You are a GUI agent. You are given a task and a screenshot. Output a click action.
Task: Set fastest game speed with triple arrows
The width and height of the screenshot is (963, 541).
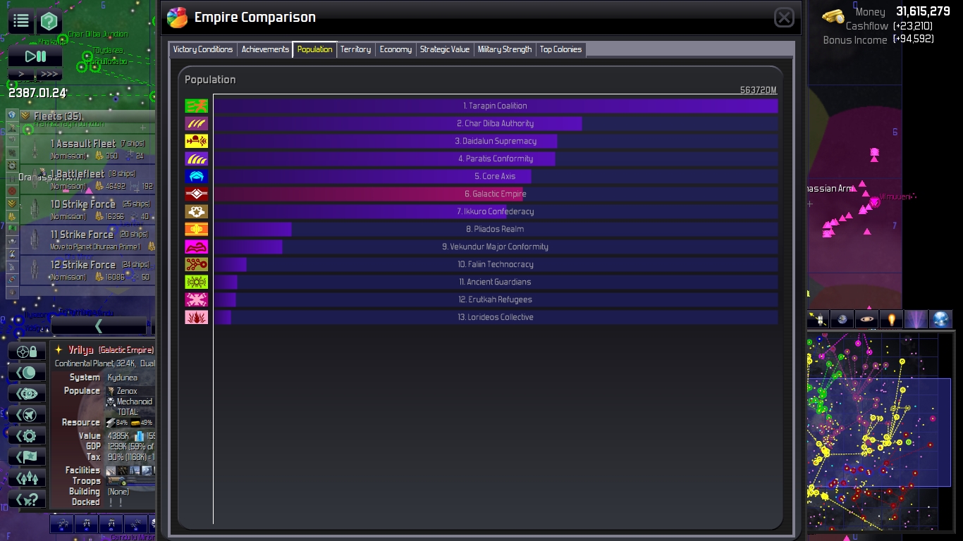click(x=49, y=74)
